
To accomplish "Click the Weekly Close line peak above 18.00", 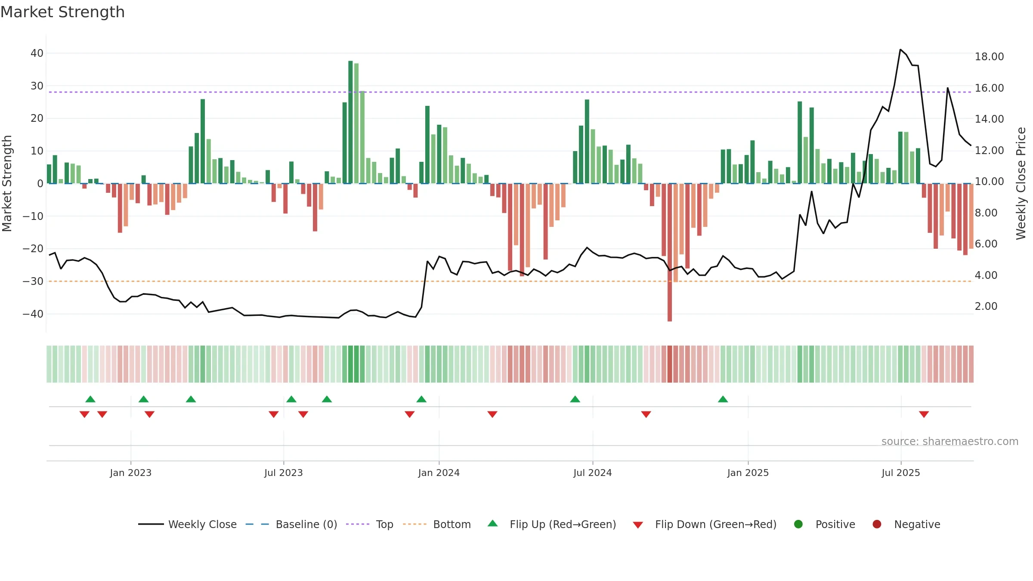I will pyautogui.click(x=900, y=50).
